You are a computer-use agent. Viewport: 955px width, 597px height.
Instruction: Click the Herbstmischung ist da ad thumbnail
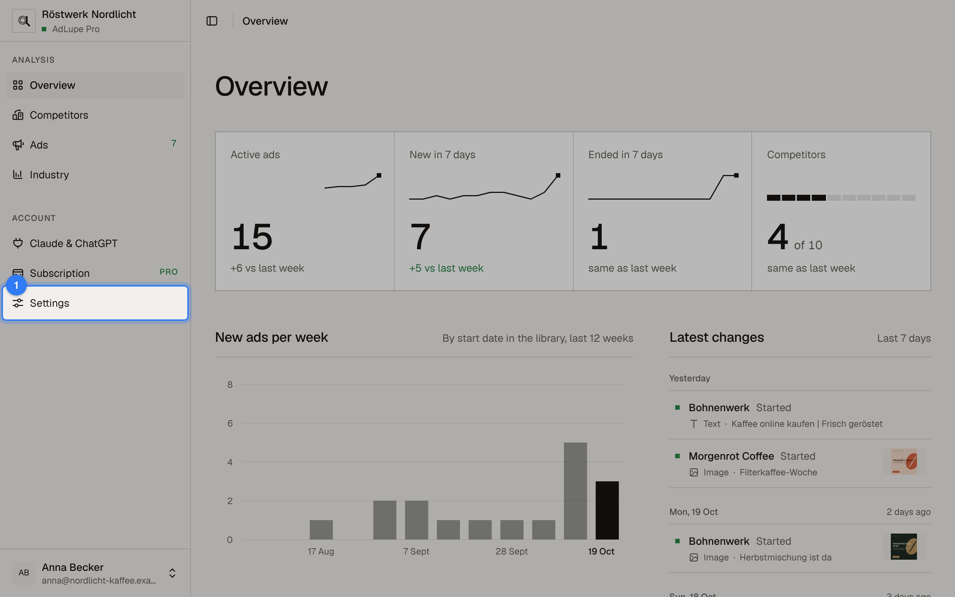(x=904, y=547)
